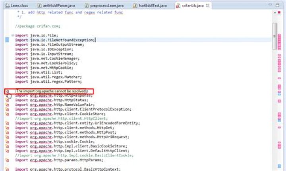Click error marker beside HttpGet import

coord(7,128)
